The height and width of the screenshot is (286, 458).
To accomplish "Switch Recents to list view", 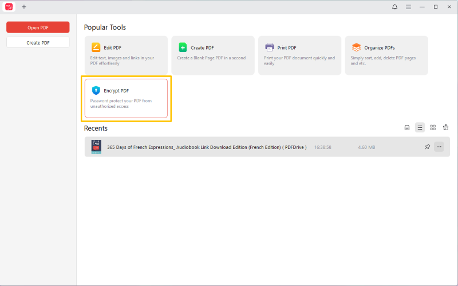I will pyautogui.click(x=420, y=127).
